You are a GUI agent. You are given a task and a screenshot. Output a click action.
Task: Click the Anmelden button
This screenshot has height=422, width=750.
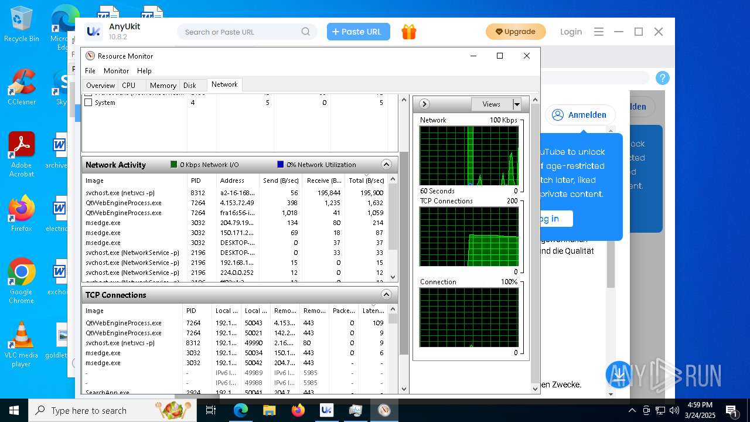[x=580, y=115]
